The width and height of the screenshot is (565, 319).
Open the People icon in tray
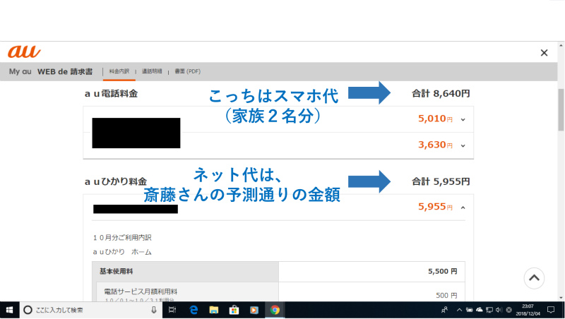tap(445, 310)
